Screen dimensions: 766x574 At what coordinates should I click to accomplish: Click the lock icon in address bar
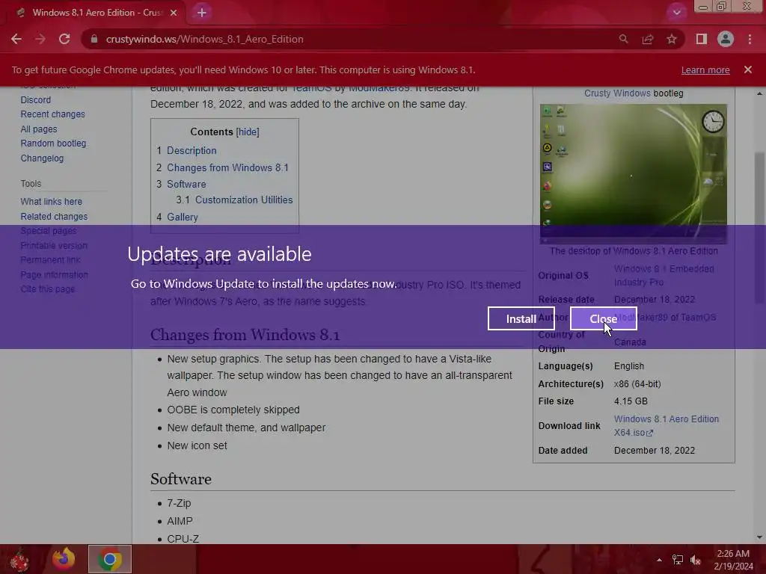click(x=94, y=39)
